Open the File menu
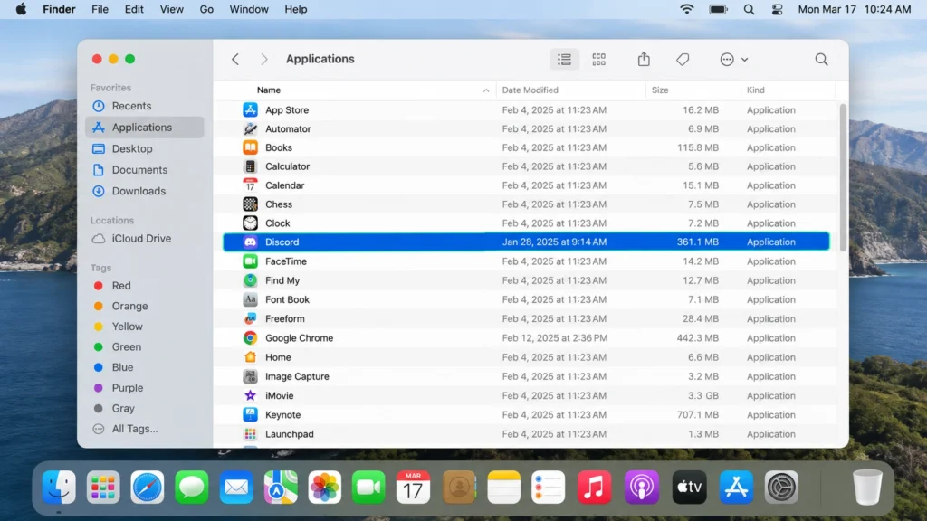 (x=100, y=9)
